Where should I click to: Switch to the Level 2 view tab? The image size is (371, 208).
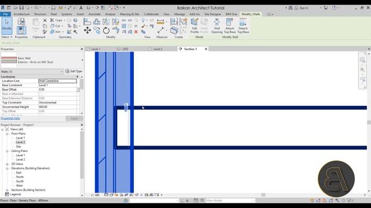click(158, 49)
